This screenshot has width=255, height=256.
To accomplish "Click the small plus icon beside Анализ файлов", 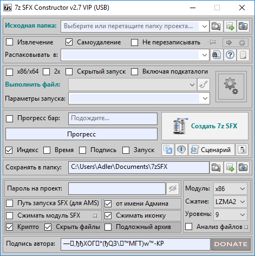I will tap(246, 227).
